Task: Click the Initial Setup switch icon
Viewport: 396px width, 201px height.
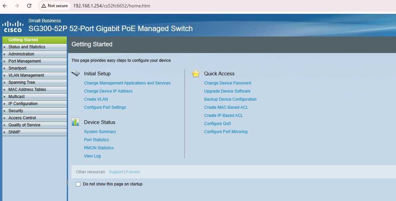Action: pyautogui.click(x=76, y=74)
